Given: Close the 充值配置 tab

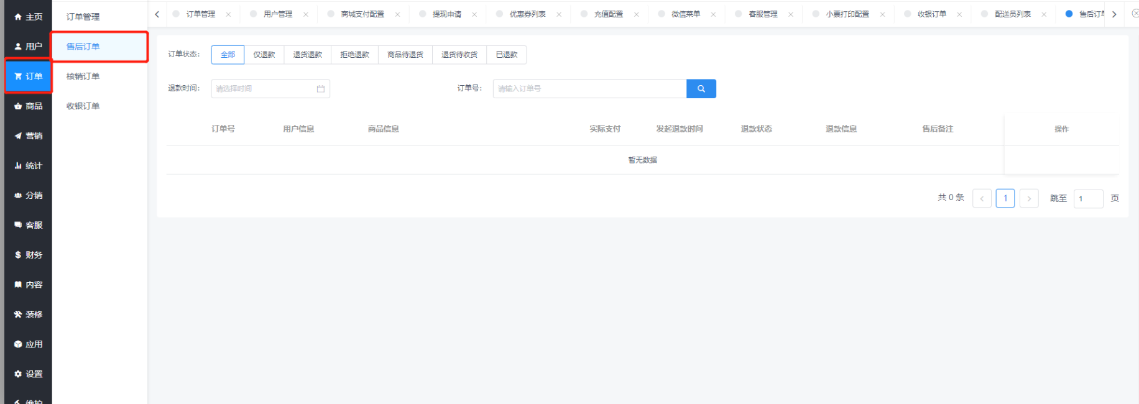Looking at the screenshot, I should click(x=636, y=14).
